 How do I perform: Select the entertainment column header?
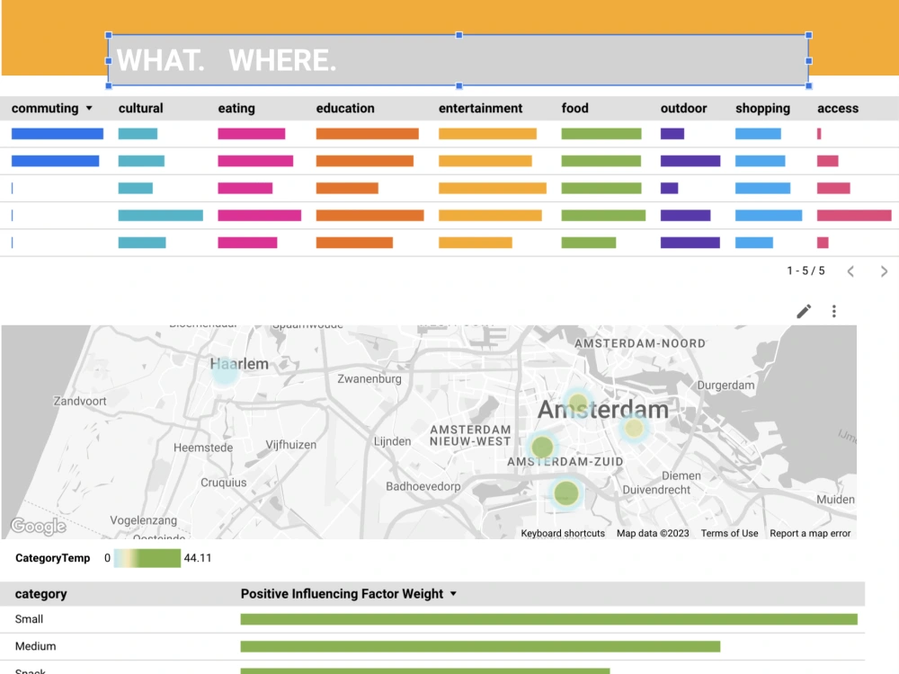pyautogui.click(x=480, y=109)
